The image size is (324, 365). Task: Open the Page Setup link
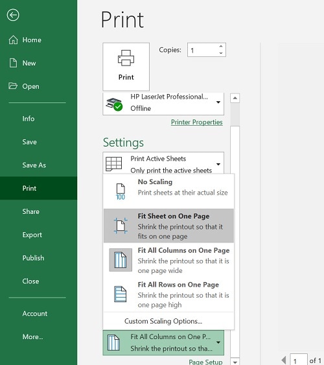coord(205,362)
